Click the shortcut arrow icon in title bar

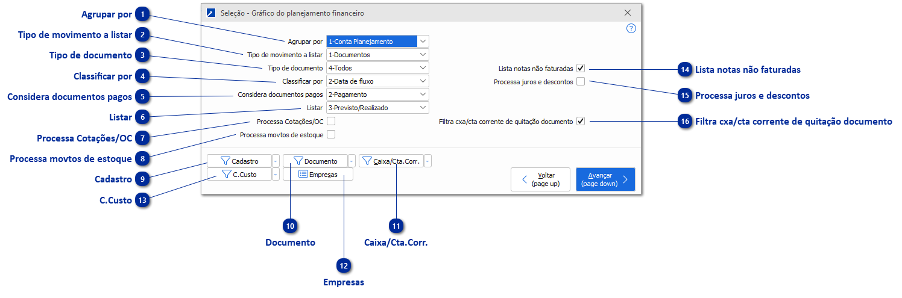pos(210,13)
